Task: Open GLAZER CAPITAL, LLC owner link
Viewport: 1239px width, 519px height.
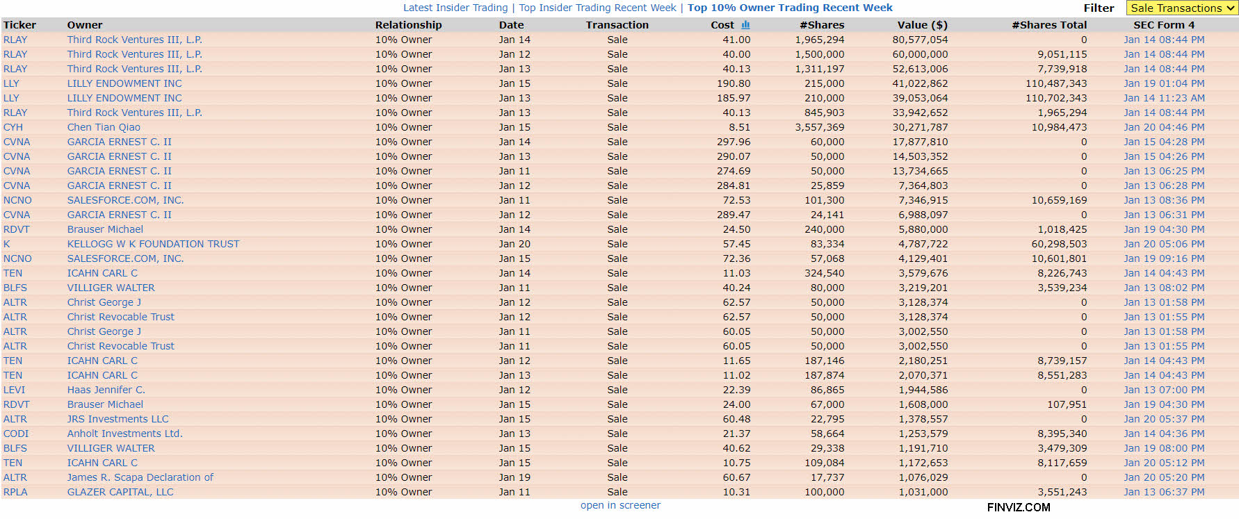Action: click(120, 492)
